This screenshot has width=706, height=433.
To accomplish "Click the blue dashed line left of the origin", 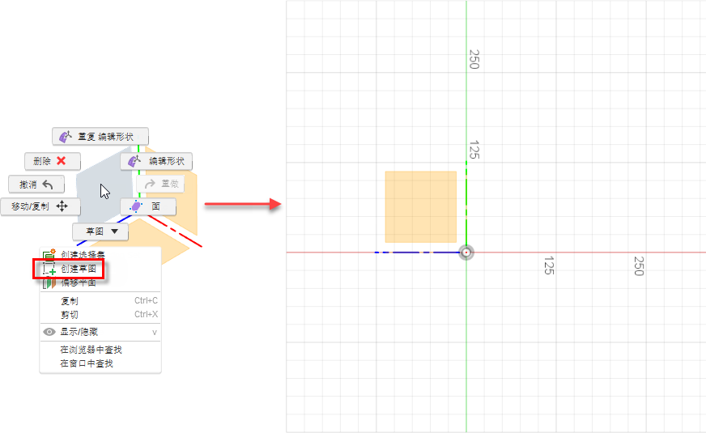I will point(418,253).
